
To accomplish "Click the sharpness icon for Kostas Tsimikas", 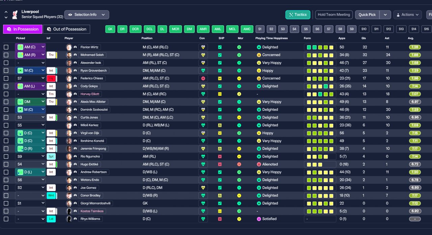I will (220, 211).
